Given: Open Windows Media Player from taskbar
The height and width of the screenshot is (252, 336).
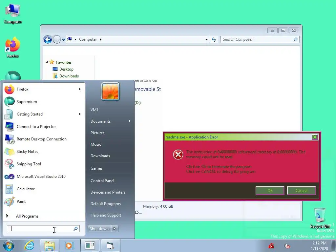Looking at the screenshot, I should (69, 245).
